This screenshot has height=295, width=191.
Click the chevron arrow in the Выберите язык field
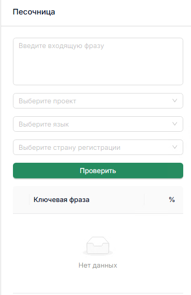pos(174,124)
